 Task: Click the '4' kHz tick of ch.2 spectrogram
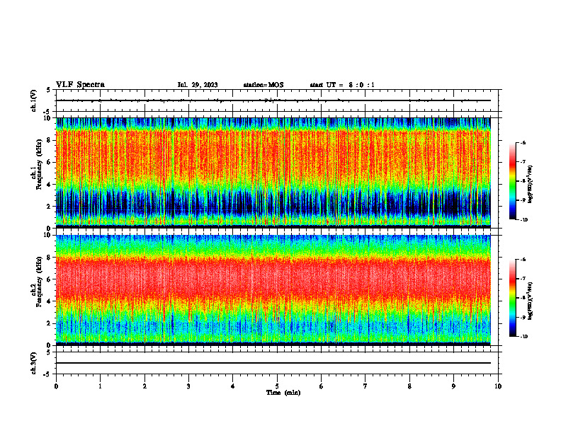click(49, 301)
